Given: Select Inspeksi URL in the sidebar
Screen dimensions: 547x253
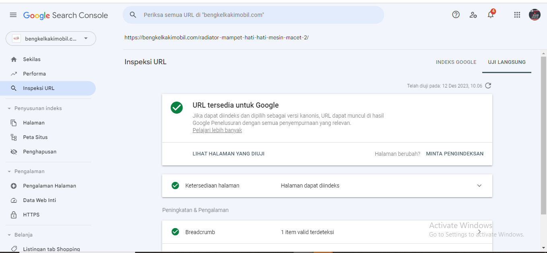Looking at the screenshot, I should click(x=48, y=88).
